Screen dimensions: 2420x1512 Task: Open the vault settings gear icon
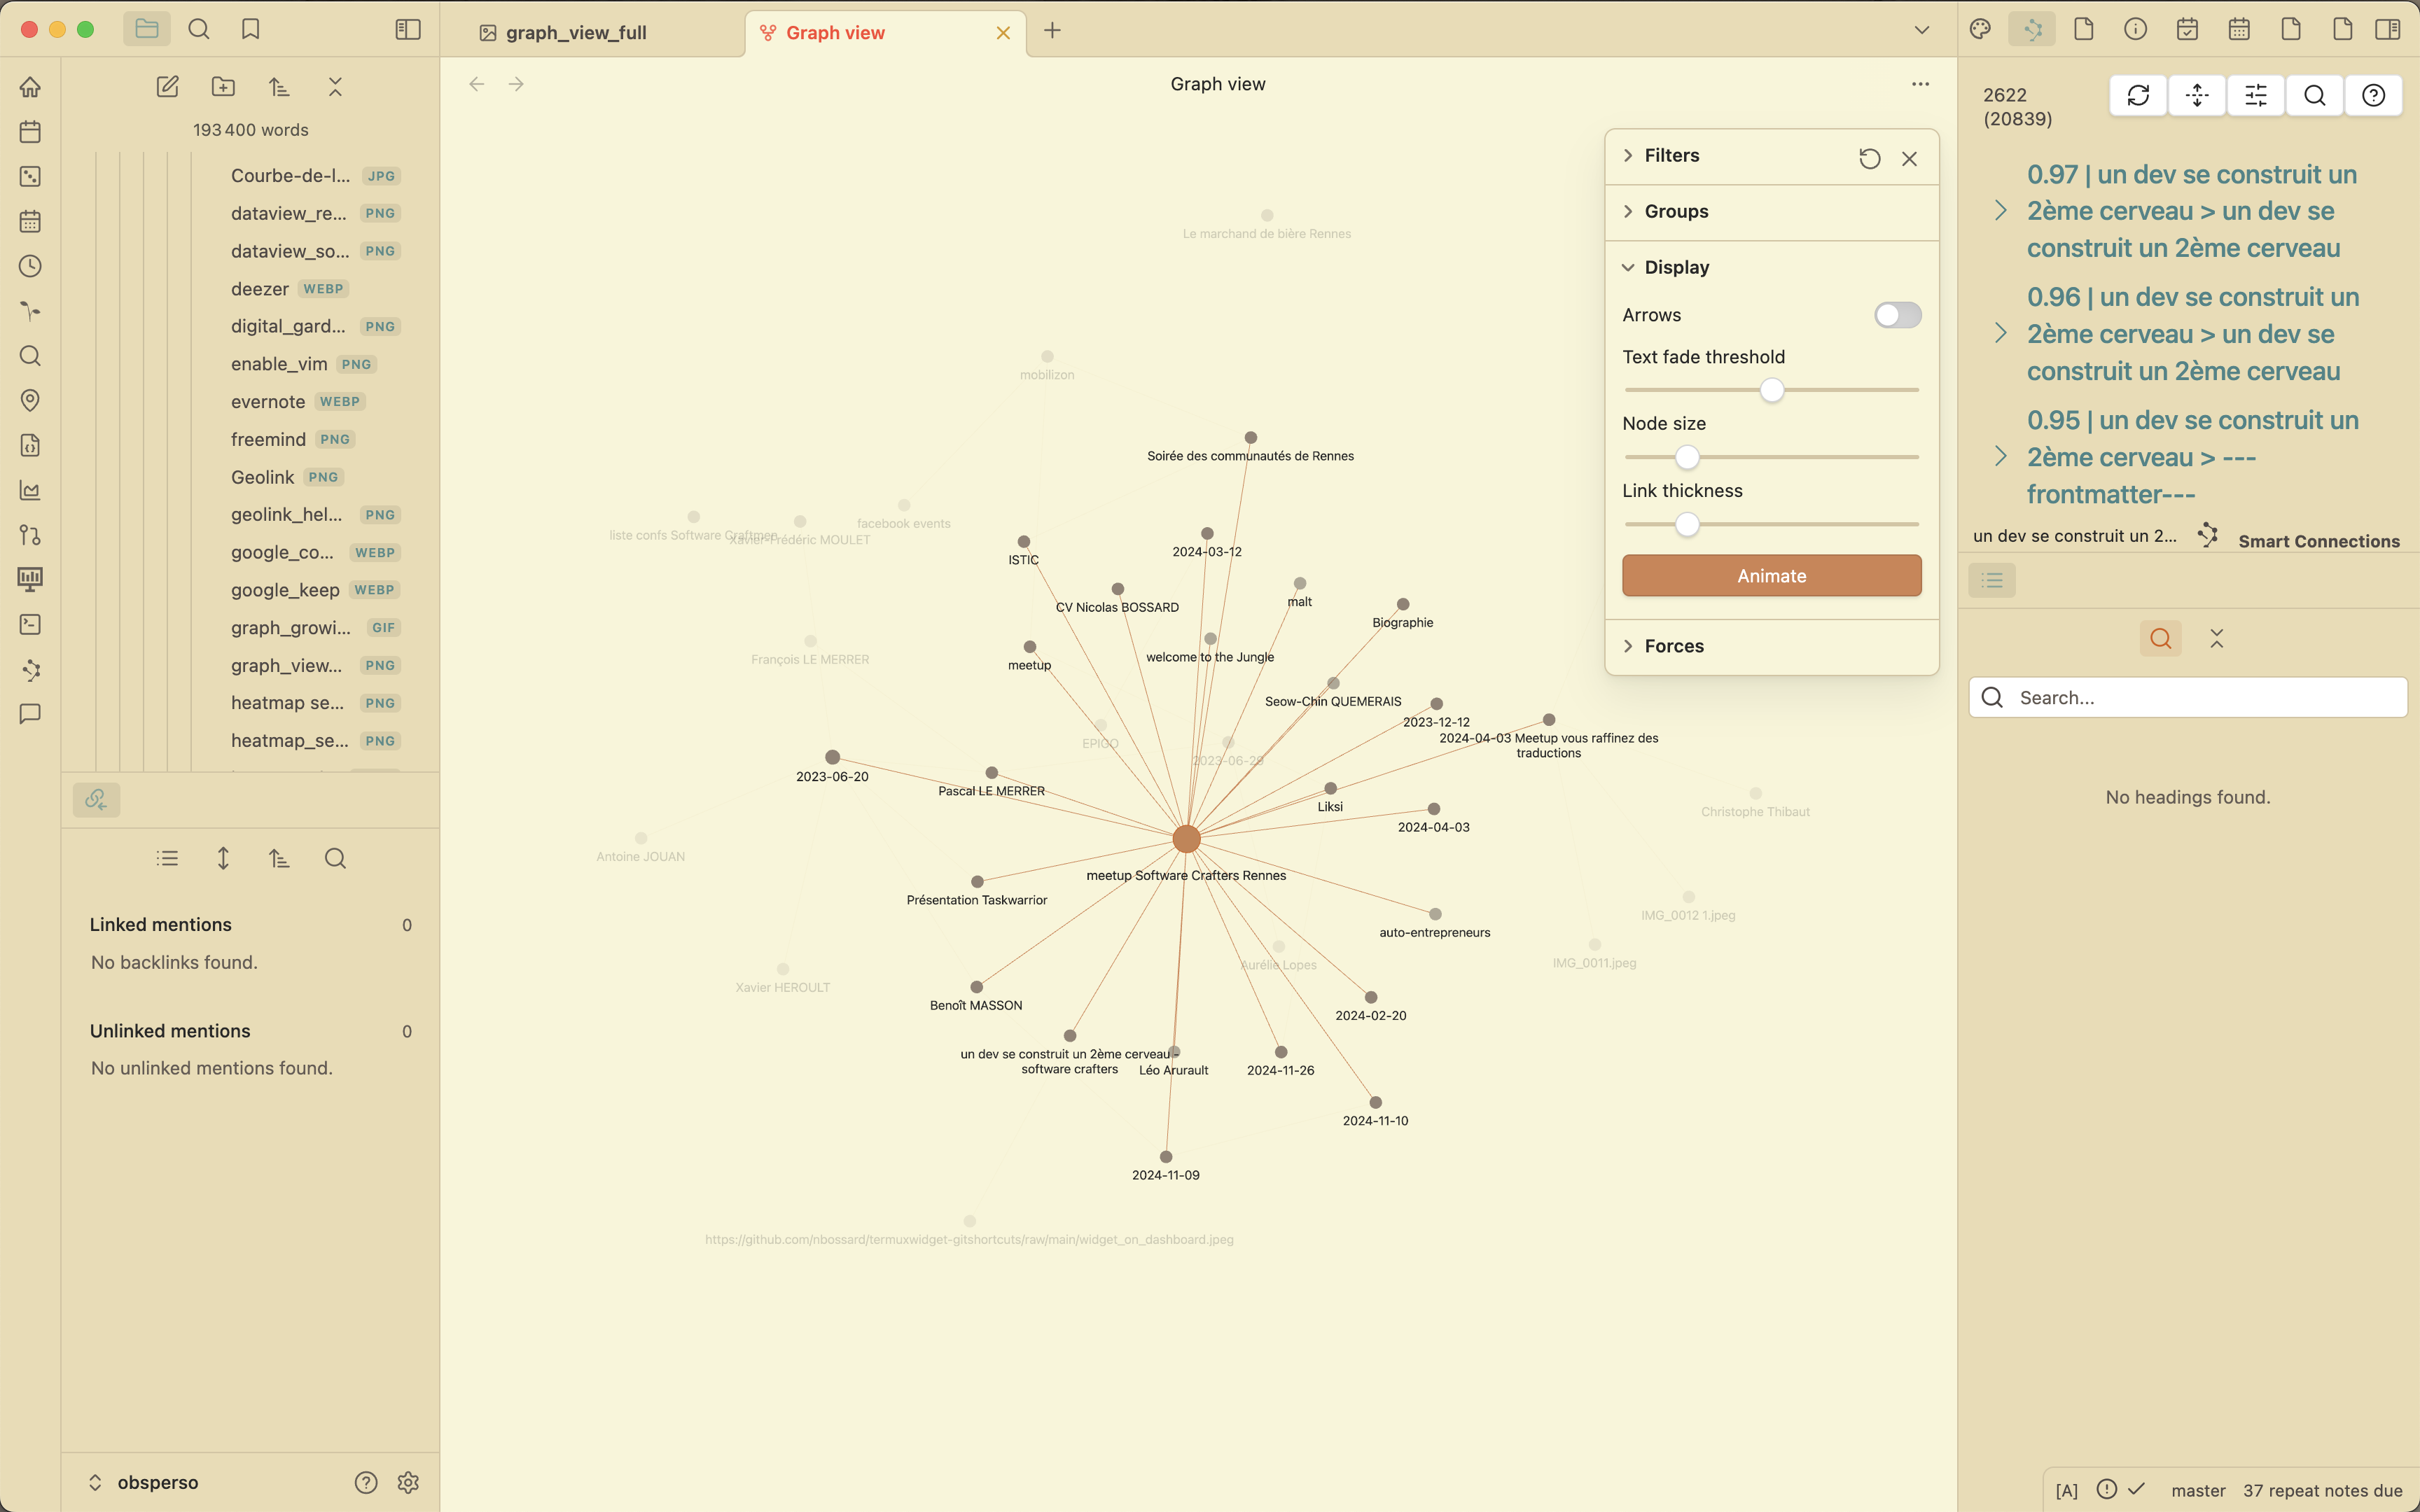[x=408, y=1482]
